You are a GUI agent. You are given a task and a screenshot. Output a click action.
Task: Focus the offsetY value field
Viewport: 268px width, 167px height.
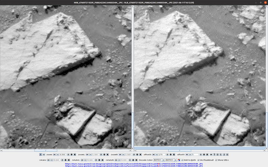point(195,154)
